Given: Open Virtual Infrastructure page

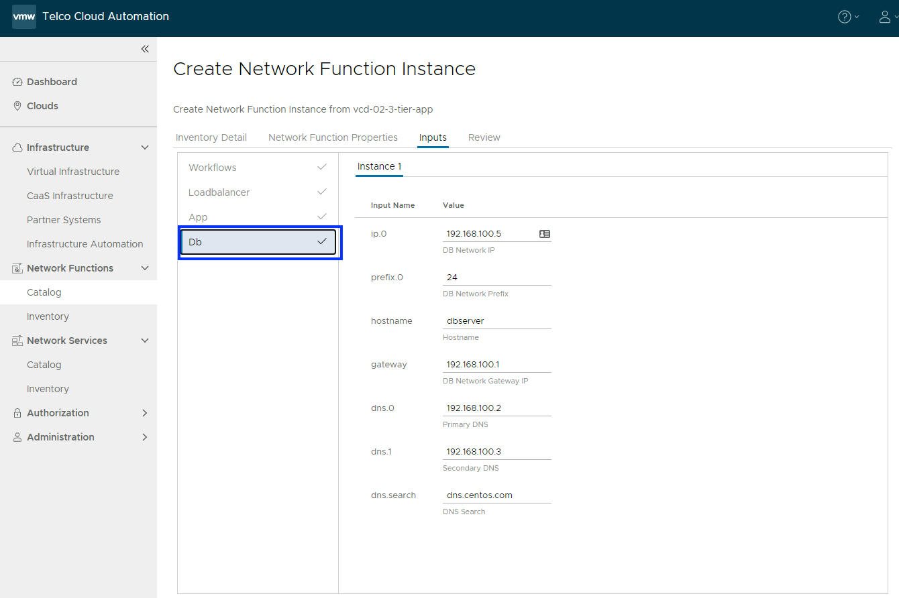Looking at the screenshot, I should (73, 172).
